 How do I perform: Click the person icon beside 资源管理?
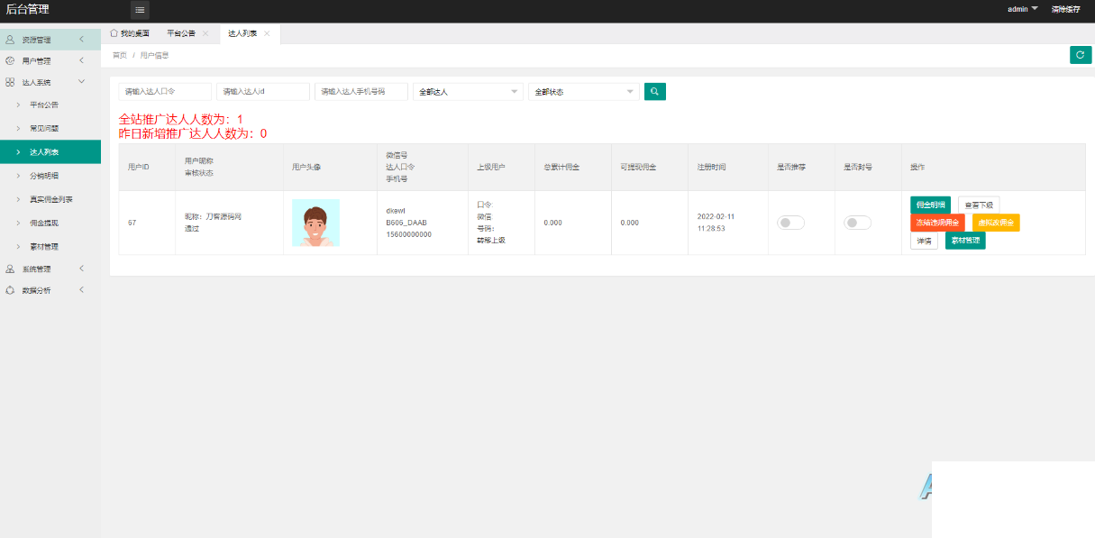click(10, 40)
